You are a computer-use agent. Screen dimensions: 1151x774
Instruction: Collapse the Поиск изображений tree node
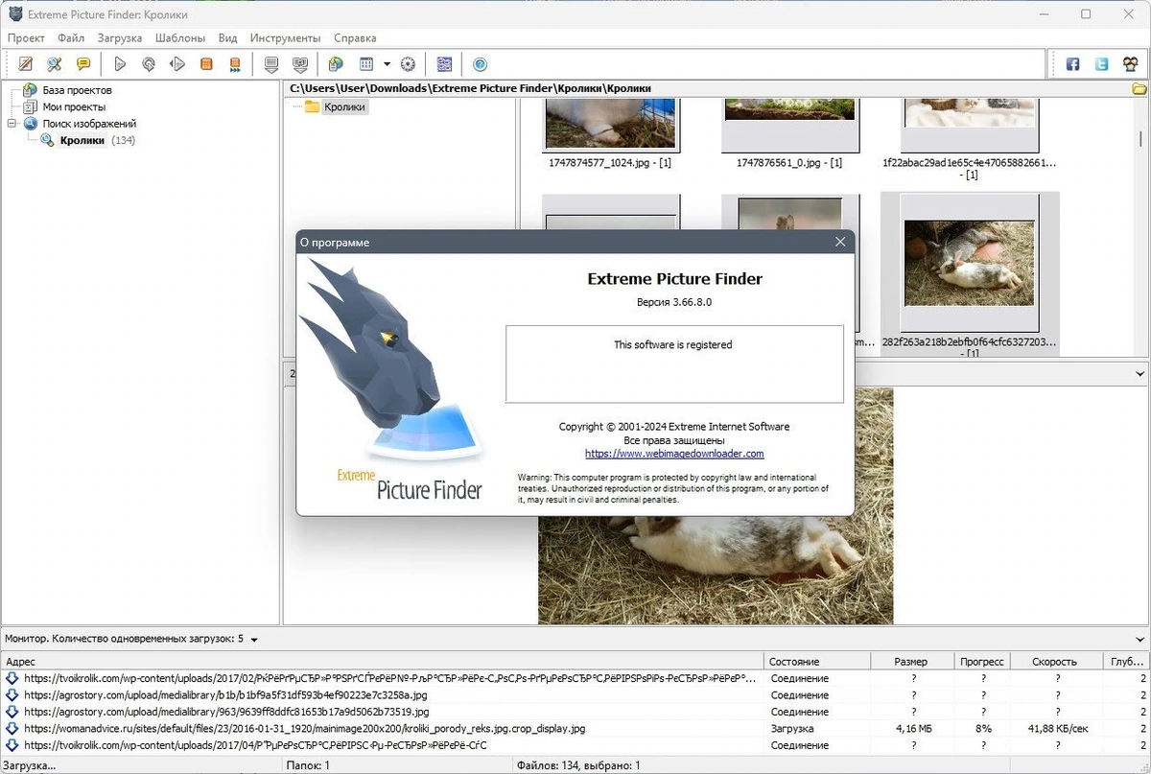click(12, 124)
